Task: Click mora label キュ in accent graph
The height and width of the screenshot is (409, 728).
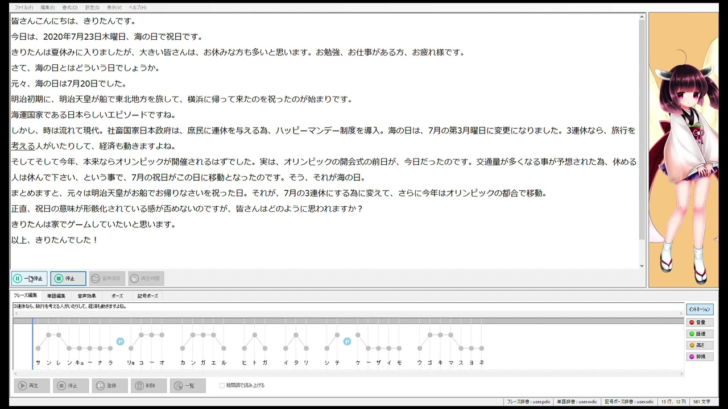Action: (x=80, y=362)
